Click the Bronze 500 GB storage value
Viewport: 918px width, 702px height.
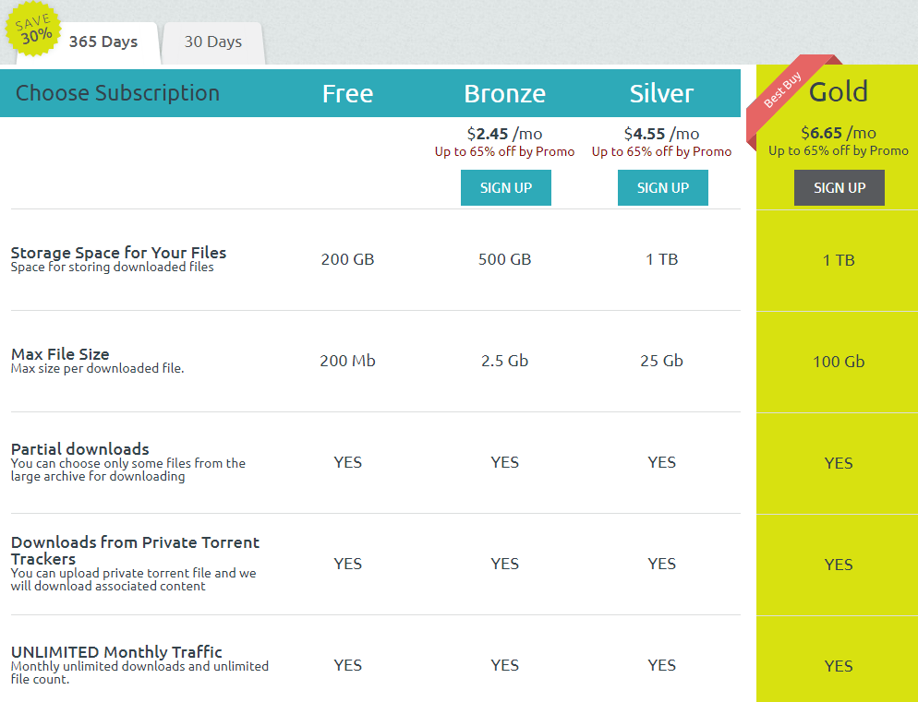point(504,259)
